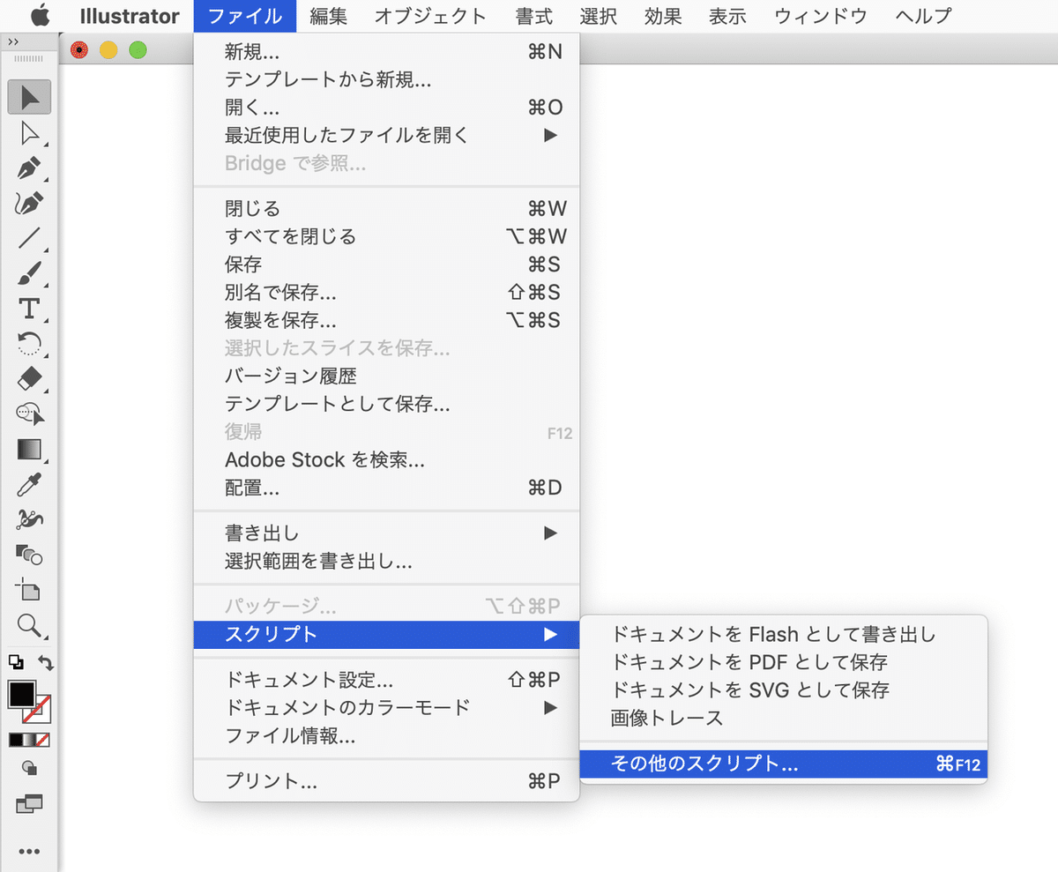This screenshot has height=872, width=1058.
Task: Open the 効果 menu
Action: [663, 16]
